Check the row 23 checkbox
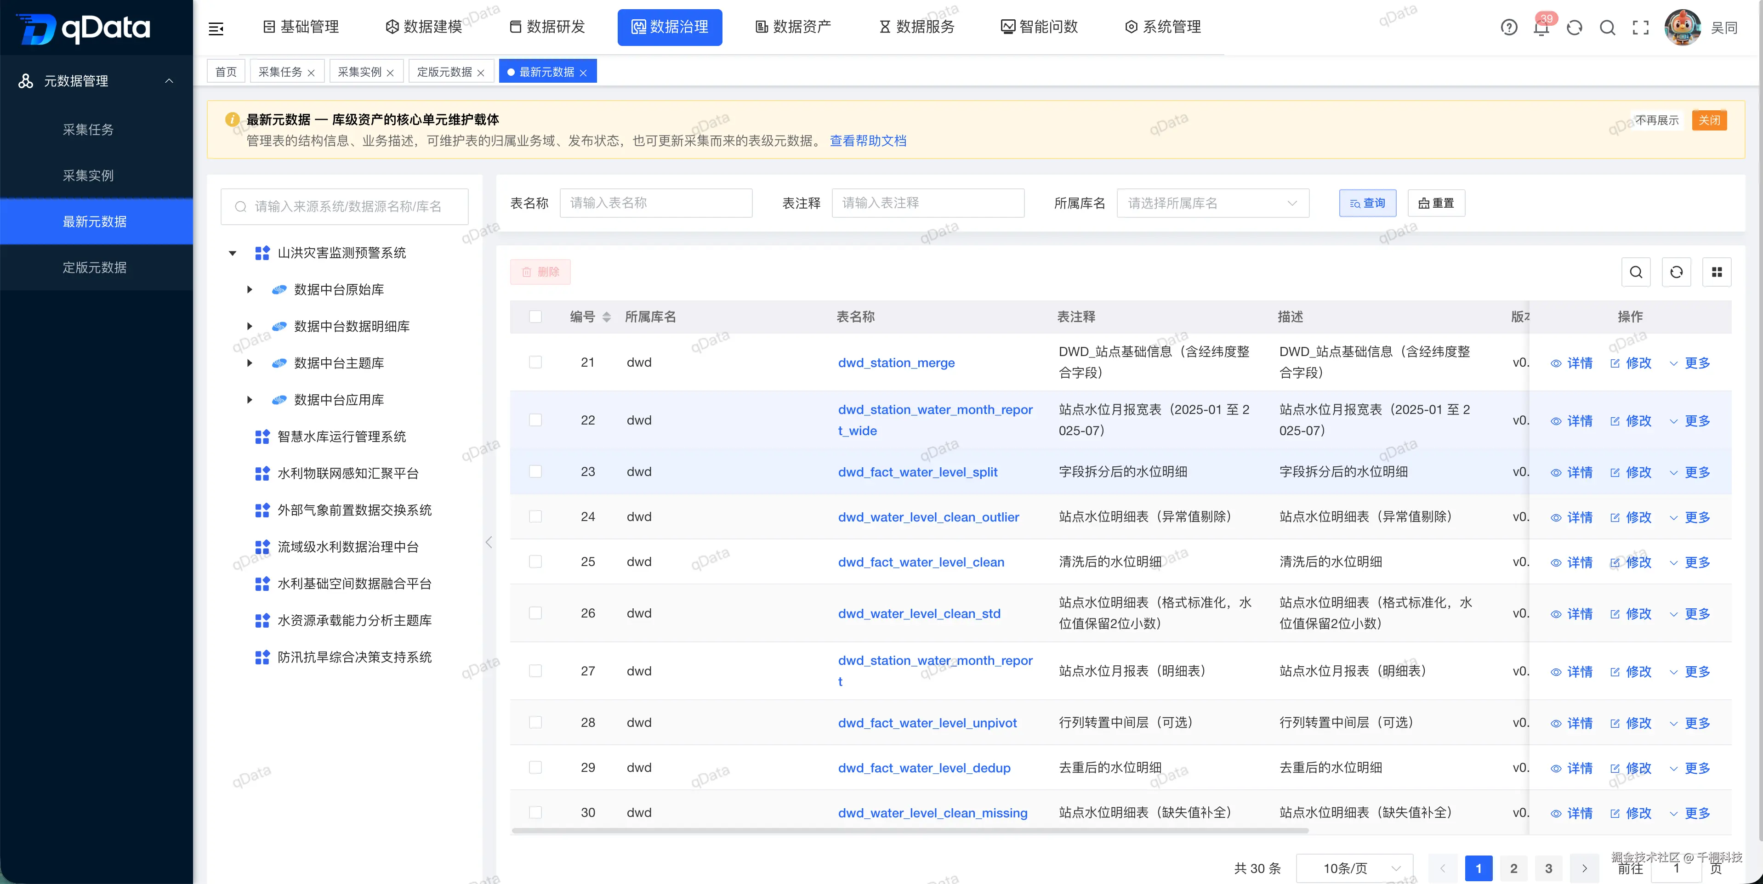1763x884 pixels. tap(535, 471)
